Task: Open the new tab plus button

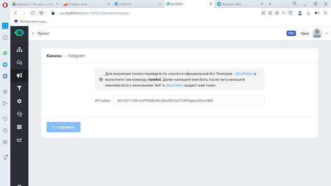Action: pos(270,4)
